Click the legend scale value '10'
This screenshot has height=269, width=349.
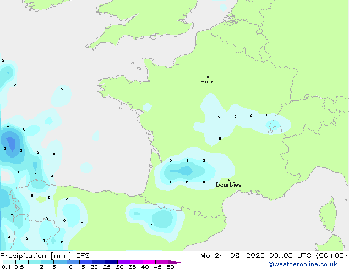pos(69,267)
